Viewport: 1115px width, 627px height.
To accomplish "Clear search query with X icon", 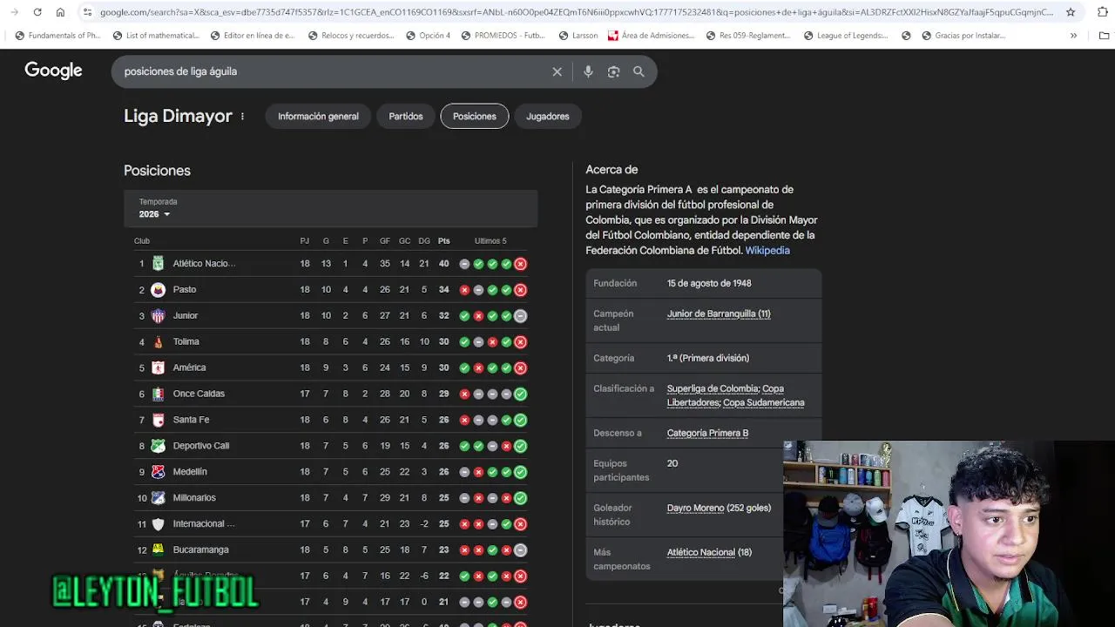I will point(557,71).
